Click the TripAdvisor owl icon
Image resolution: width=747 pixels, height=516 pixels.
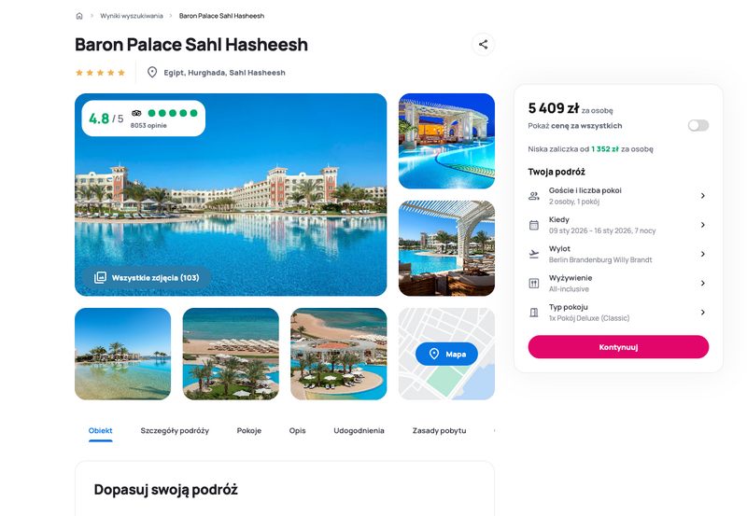(x=136, y=113)
